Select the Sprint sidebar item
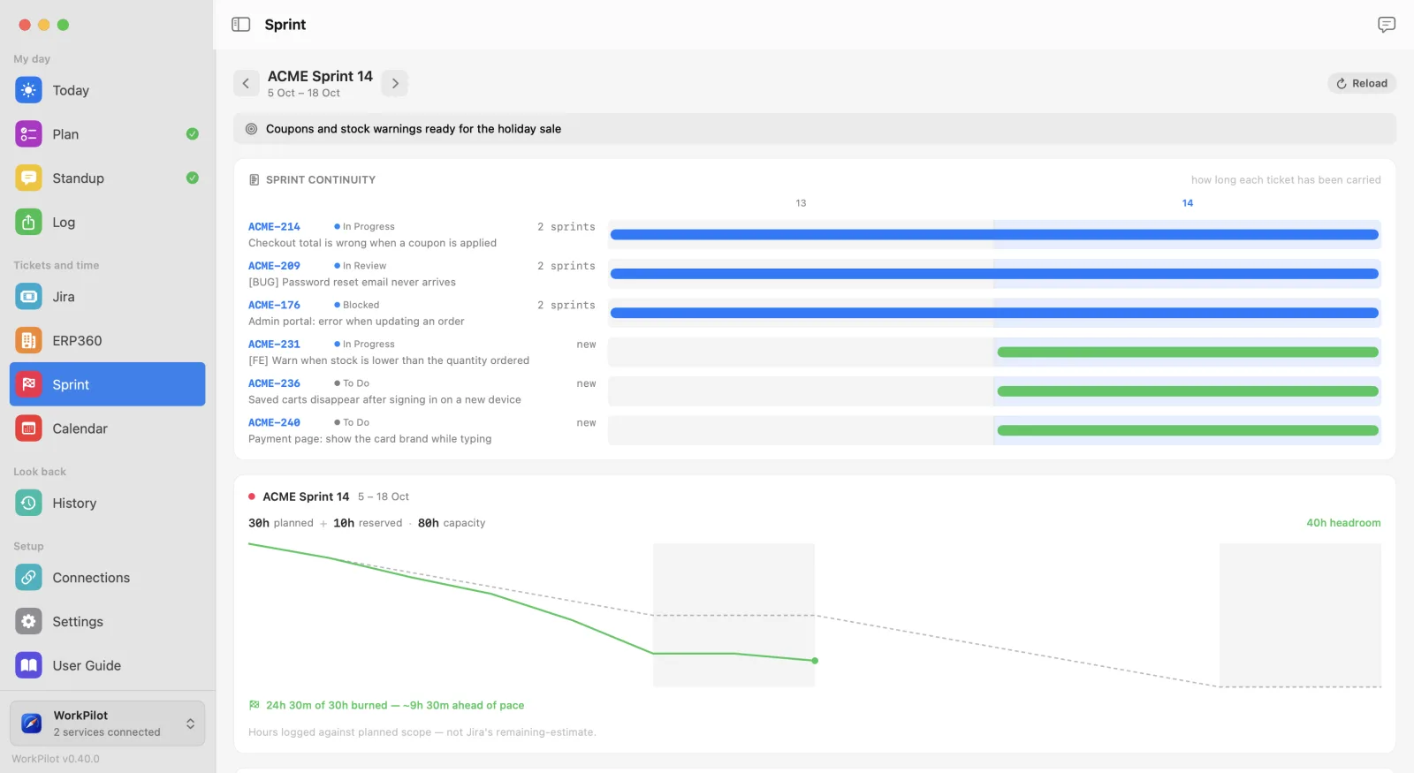Viewport: 1414px width, 773px height. tap(108, 384)
